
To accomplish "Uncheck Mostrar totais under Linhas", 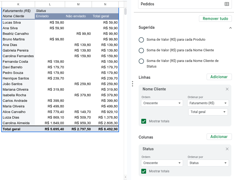I will (x=144, y=121).
